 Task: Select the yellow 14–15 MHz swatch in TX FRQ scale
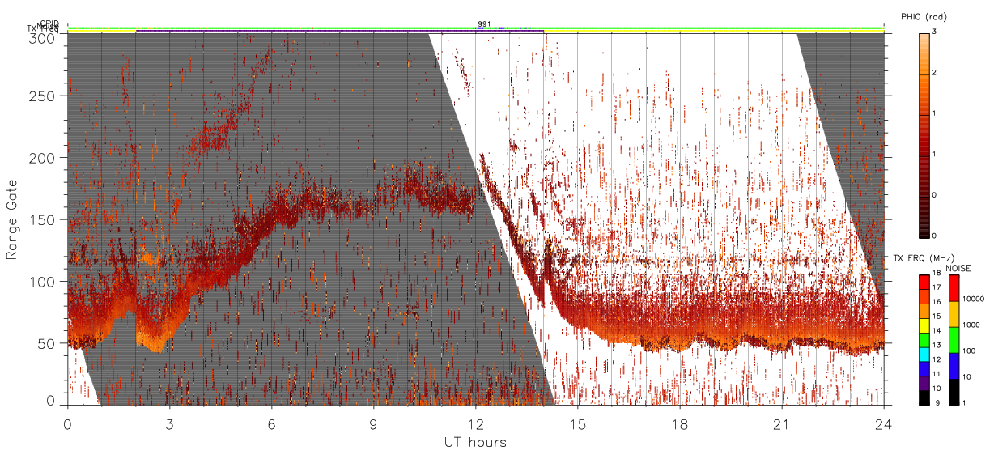924,325
